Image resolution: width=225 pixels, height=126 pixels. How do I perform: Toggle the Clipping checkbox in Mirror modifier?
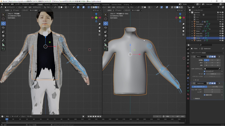(205, 71)
